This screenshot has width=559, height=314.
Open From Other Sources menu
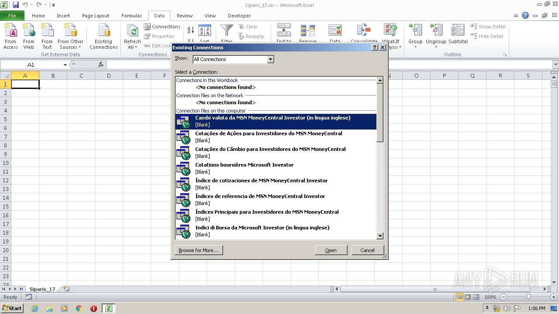coord(70,37)
